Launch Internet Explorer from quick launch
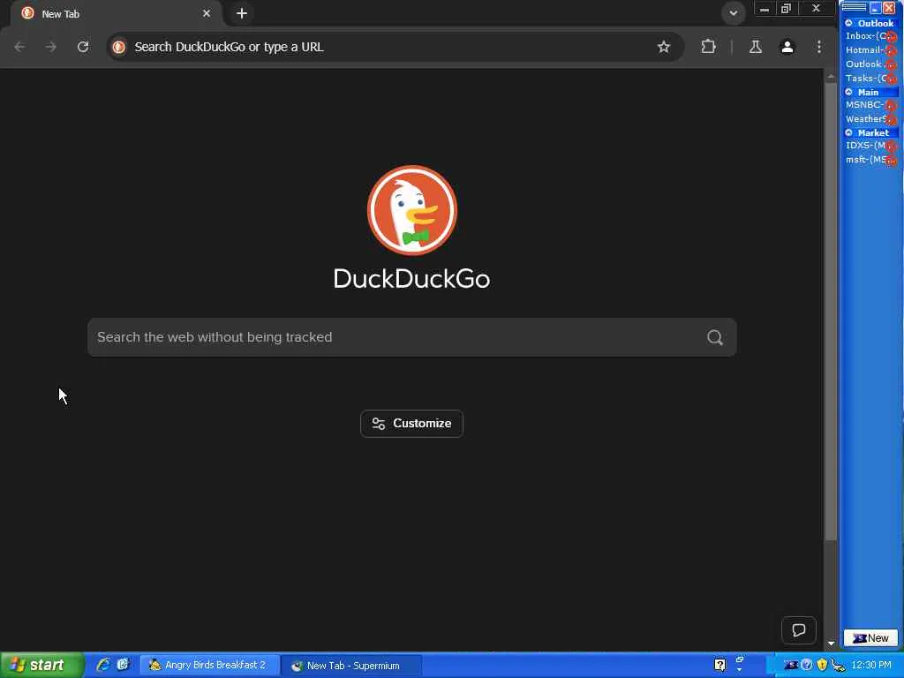This screenshot has height=678, width=904. click(x=103, y=665)
